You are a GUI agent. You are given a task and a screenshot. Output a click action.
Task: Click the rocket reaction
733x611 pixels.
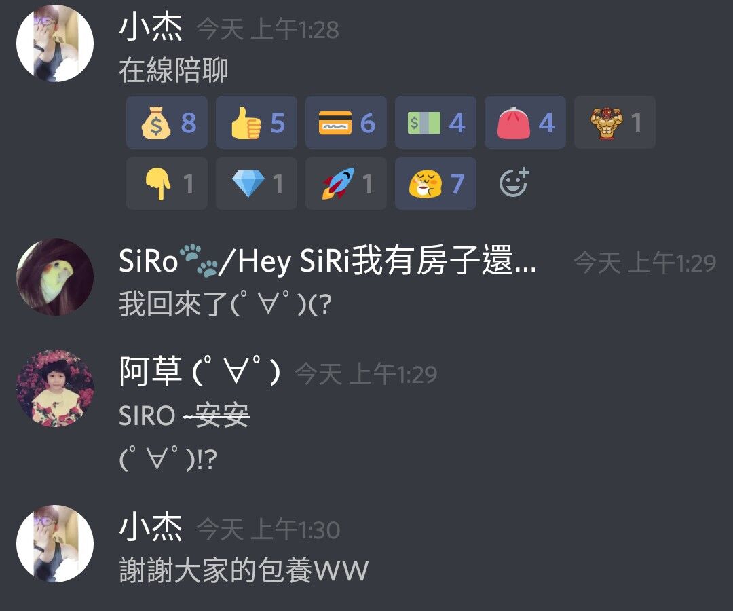(x=346, y=183)
